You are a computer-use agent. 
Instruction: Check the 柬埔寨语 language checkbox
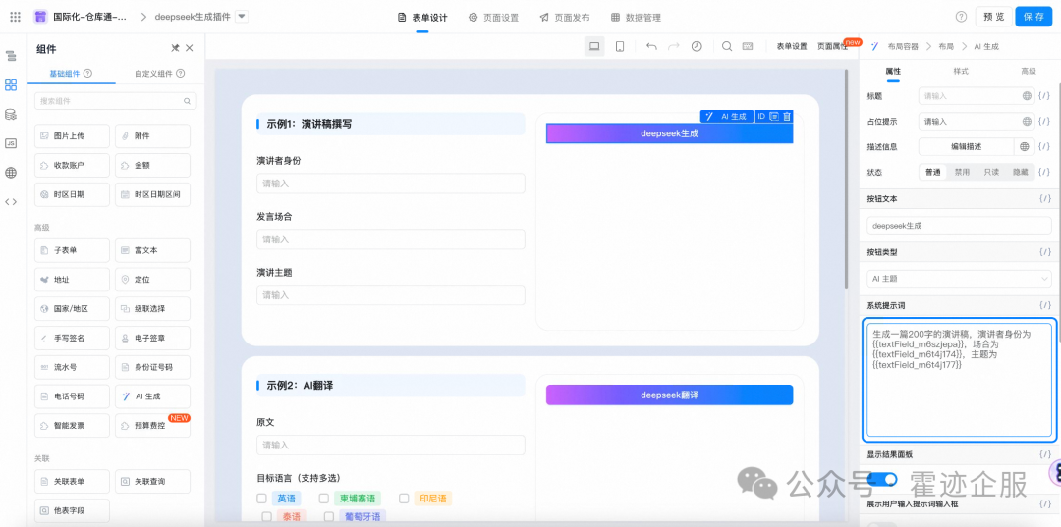pyautogui.click(x=323, y=499)
